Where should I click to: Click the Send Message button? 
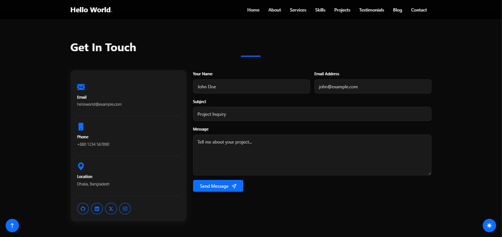coord(218,186)
